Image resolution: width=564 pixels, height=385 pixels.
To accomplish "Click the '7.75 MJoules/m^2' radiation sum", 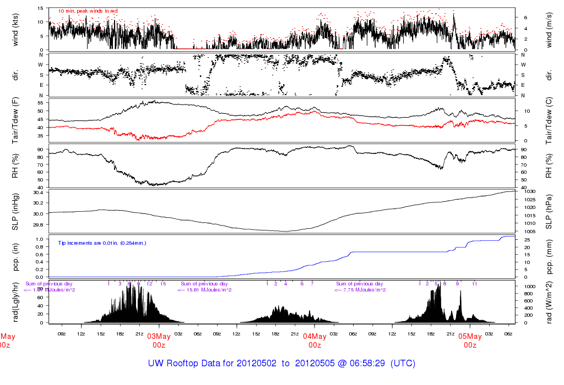I will tap(365, 290).
